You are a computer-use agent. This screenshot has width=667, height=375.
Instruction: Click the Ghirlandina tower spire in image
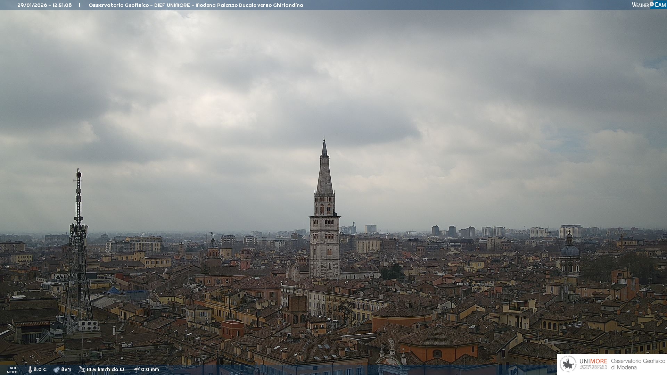pyautogui.click(x=324, y=174)
